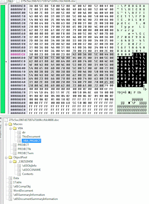Click hex offset 000006B0
The height and width of the screenshot is (204, 149).
18,106
